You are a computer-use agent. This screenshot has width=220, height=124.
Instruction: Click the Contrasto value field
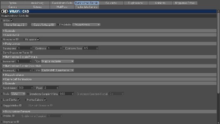[54, 48]
